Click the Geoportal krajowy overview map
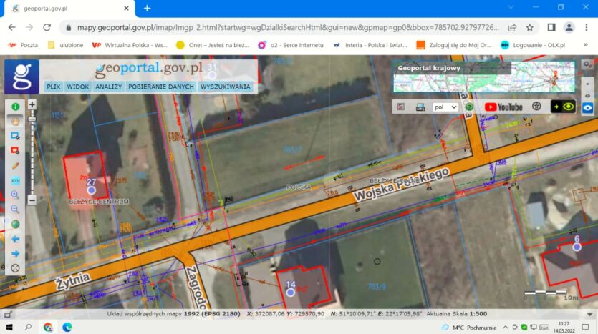This screenshot has height=334, width=598. (x=484, y=77)
